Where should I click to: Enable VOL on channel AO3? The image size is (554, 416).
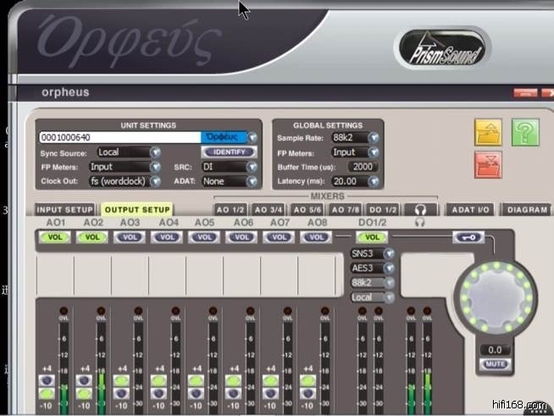(130, 238)
